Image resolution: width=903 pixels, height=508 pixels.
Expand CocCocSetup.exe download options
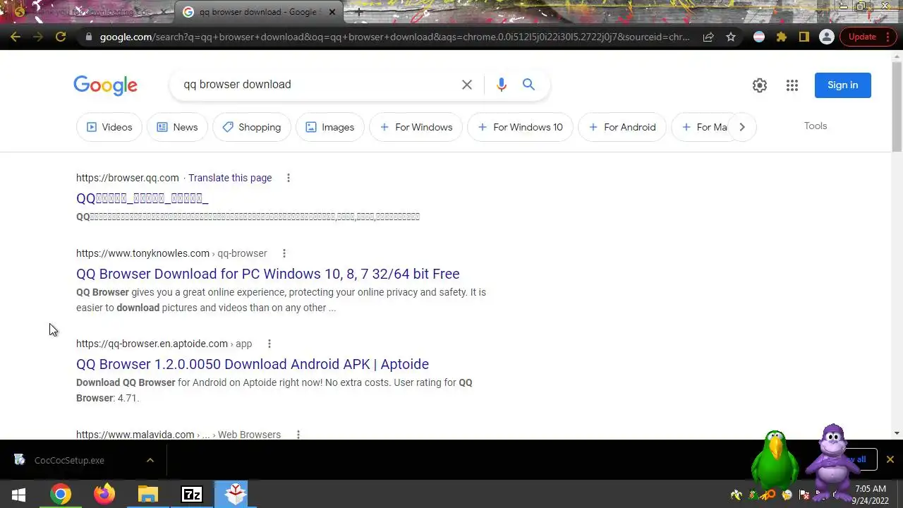pyautogui.click(x=150, y=460)
